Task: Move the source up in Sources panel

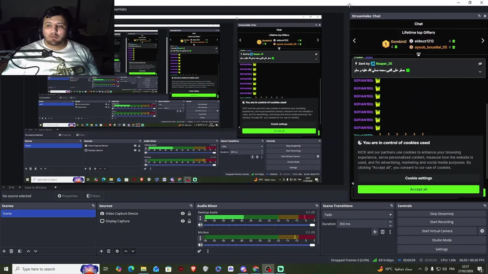Action: pos(126,251)
